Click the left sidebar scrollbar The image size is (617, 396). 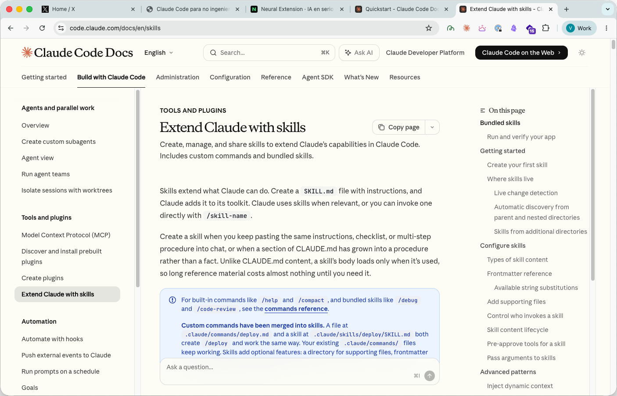[138, 189]
